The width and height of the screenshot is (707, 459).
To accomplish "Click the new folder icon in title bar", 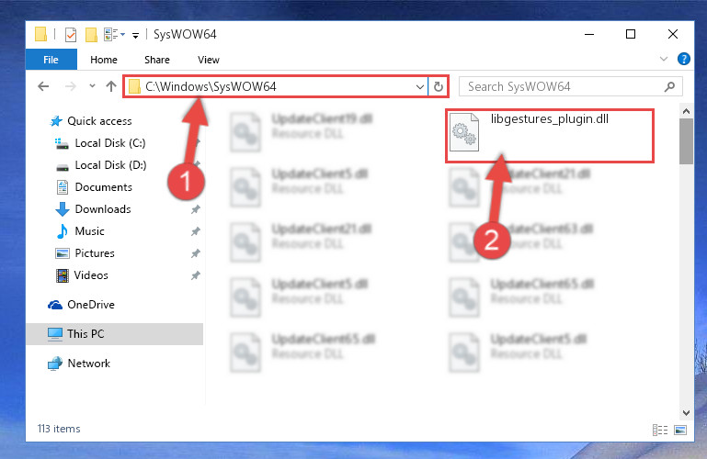I will click(92, 35).
